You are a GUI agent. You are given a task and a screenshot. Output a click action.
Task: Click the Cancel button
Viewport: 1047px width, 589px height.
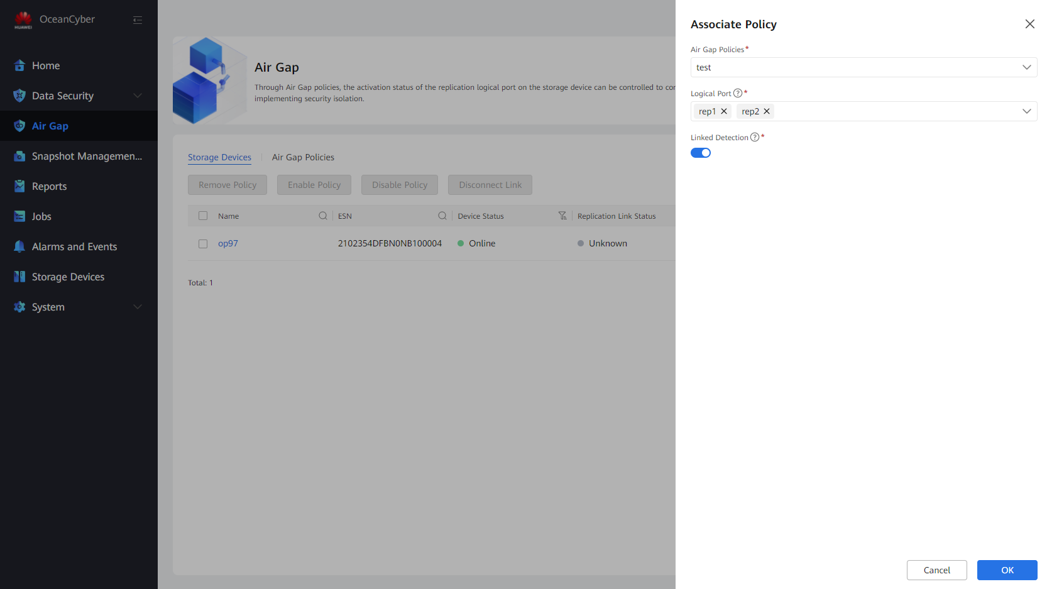point(936,570)
